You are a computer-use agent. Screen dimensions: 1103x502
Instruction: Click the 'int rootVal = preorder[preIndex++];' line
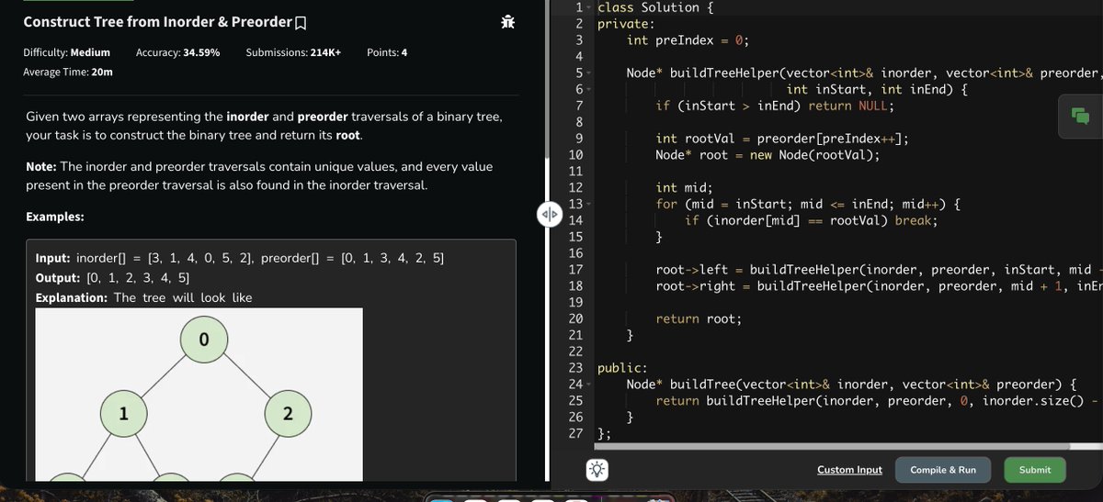click(782, 139)
